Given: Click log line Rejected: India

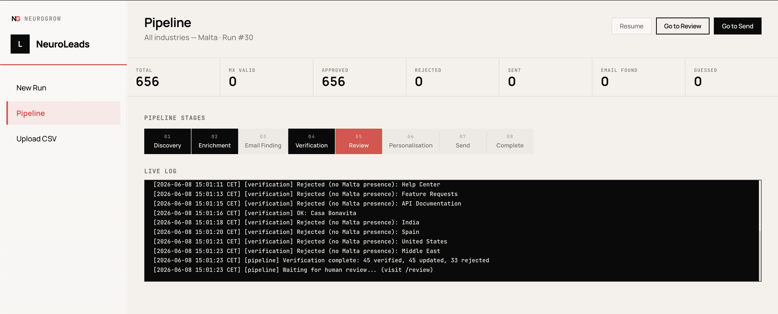Looking at the screenshot, I should click(286, 223).
